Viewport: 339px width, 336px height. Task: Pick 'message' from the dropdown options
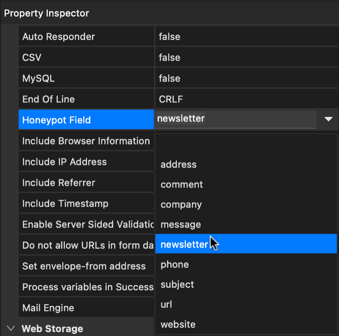coord(181,224)
